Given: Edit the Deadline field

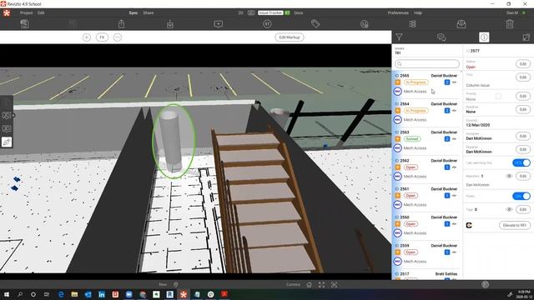Looking at the screenshot, I should point(523,109).
